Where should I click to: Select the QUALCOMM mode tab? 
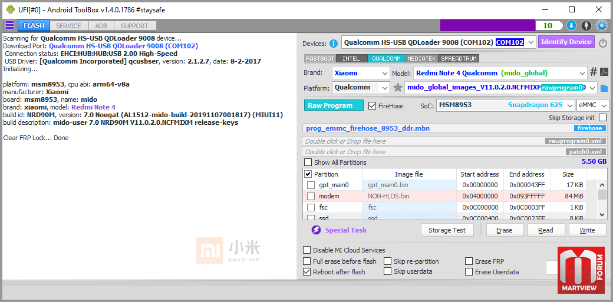[x=386, y=59]
